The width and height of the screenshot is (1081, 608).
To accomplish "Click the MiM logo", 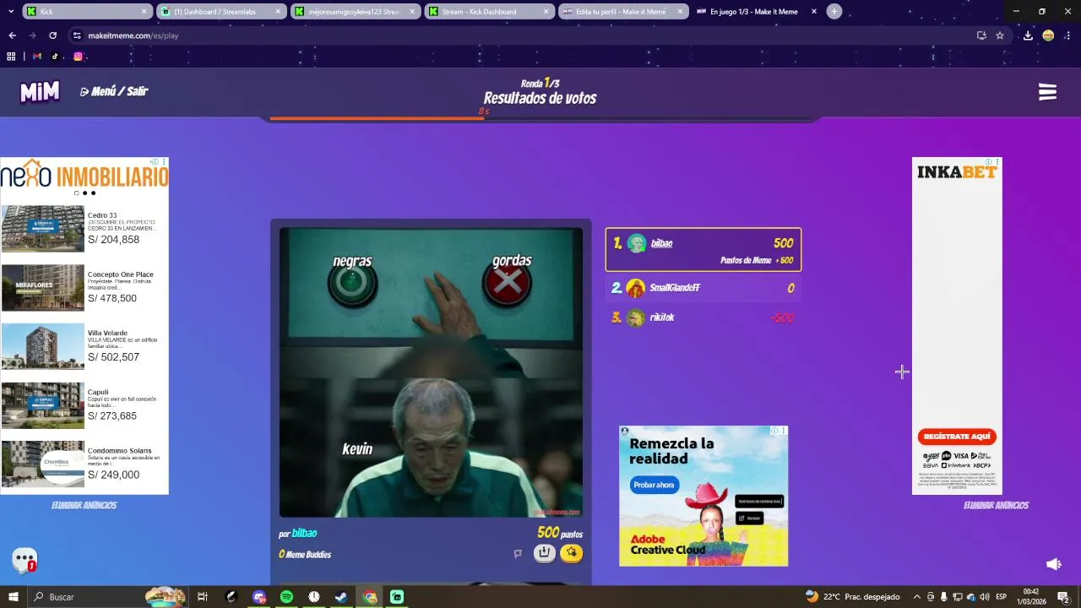I will tap(40, 92).
